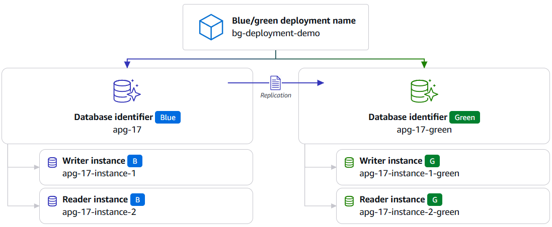The width and height of the screenshot is (552, 227).
Task: Click the G badge on Reader instance
Action: pyautogui.click(x=435, y=200)
